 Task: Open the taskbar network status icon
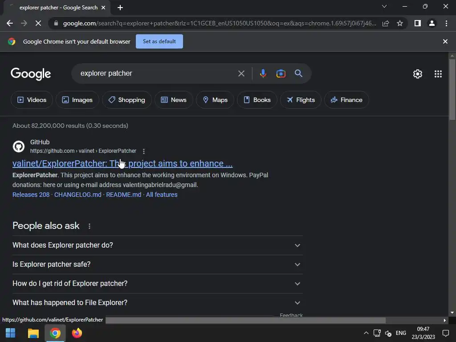[x=377, y=333]
